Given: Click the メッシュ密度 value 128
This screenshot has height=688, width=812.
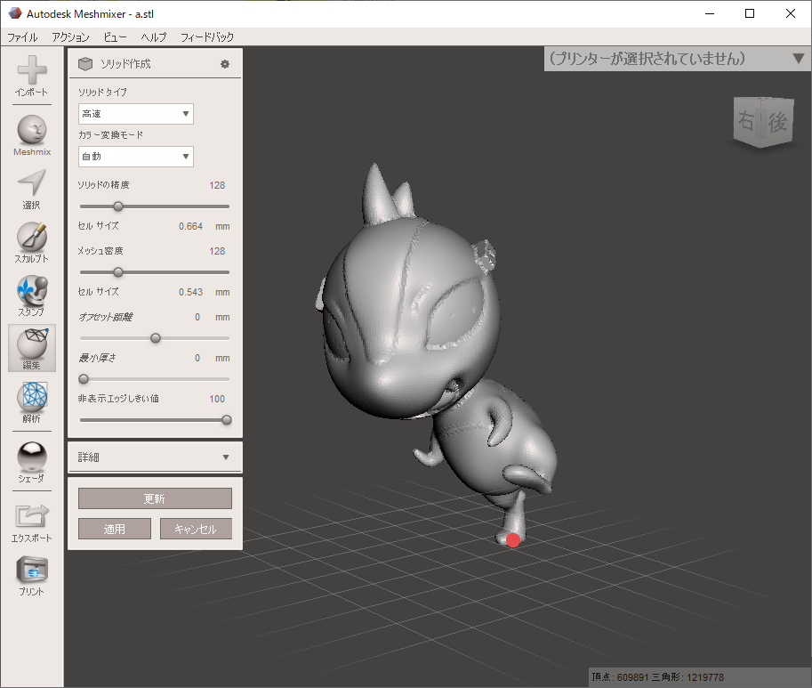Looking at the screenshot, I should 217,251.
